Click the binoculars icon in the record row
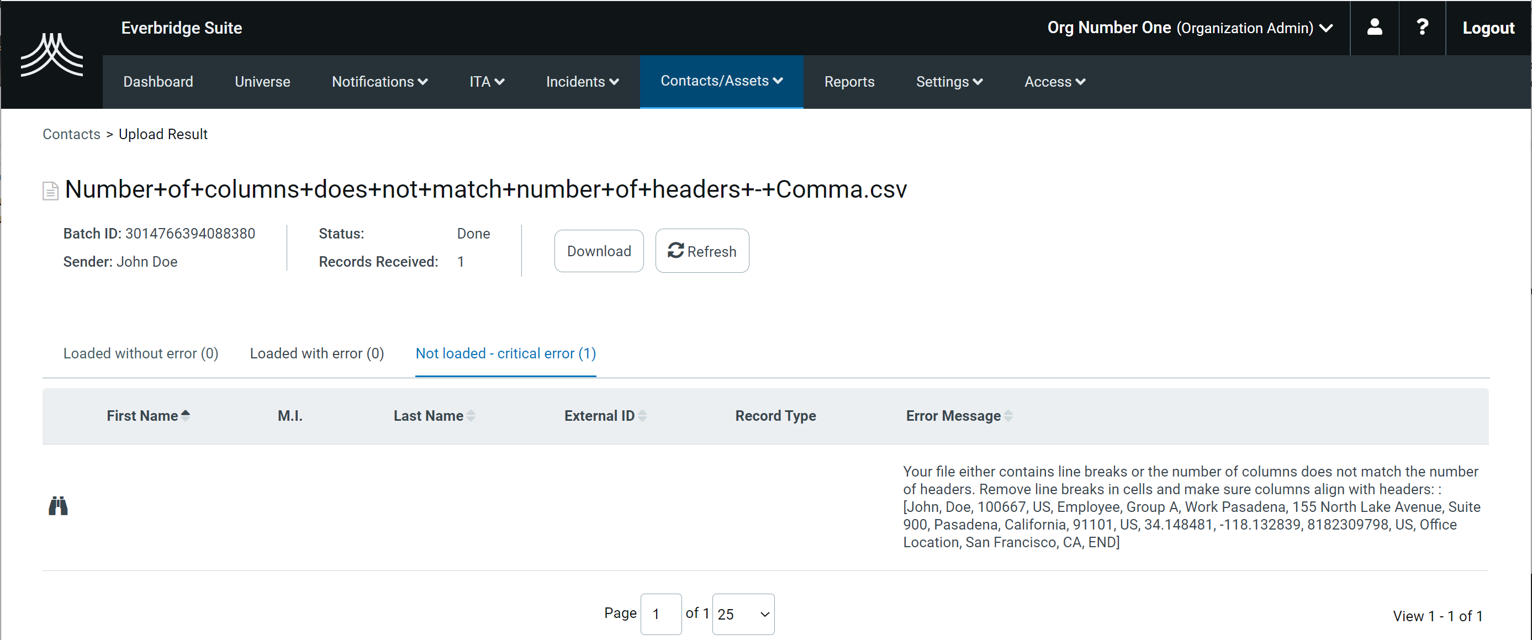Viewport: 1532px width, 640px height. 57,506
